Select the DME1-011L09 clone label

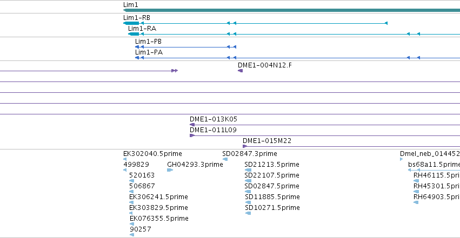point(213,130)
